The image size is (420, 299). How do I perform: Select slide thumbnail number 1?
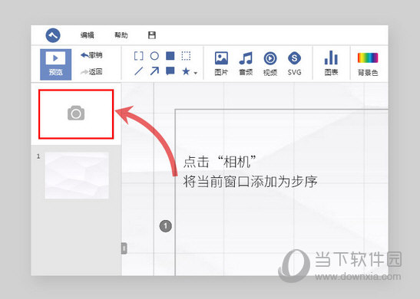77,176
